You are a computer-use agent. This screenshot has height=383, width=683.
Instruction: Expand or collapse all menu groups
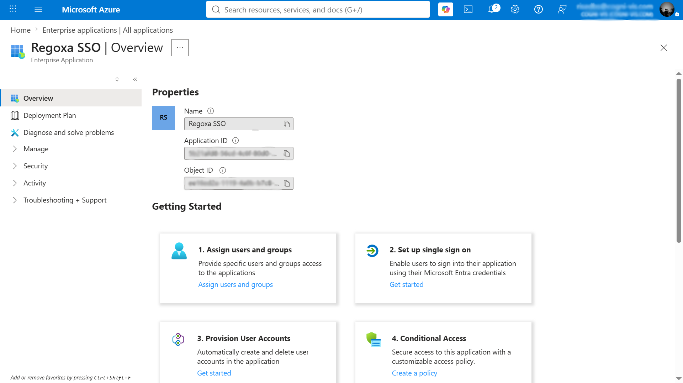coord(117,79)
